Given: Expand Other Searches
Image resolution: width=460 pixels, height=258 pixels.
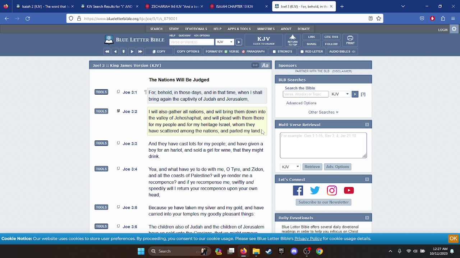Looking at the screenshot, I should 323,112.
